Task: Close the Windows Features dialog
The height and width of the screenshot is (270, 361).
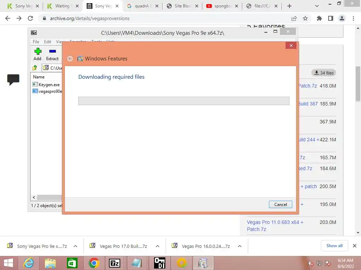Action: pyautogui.click(x=291, y=45)
